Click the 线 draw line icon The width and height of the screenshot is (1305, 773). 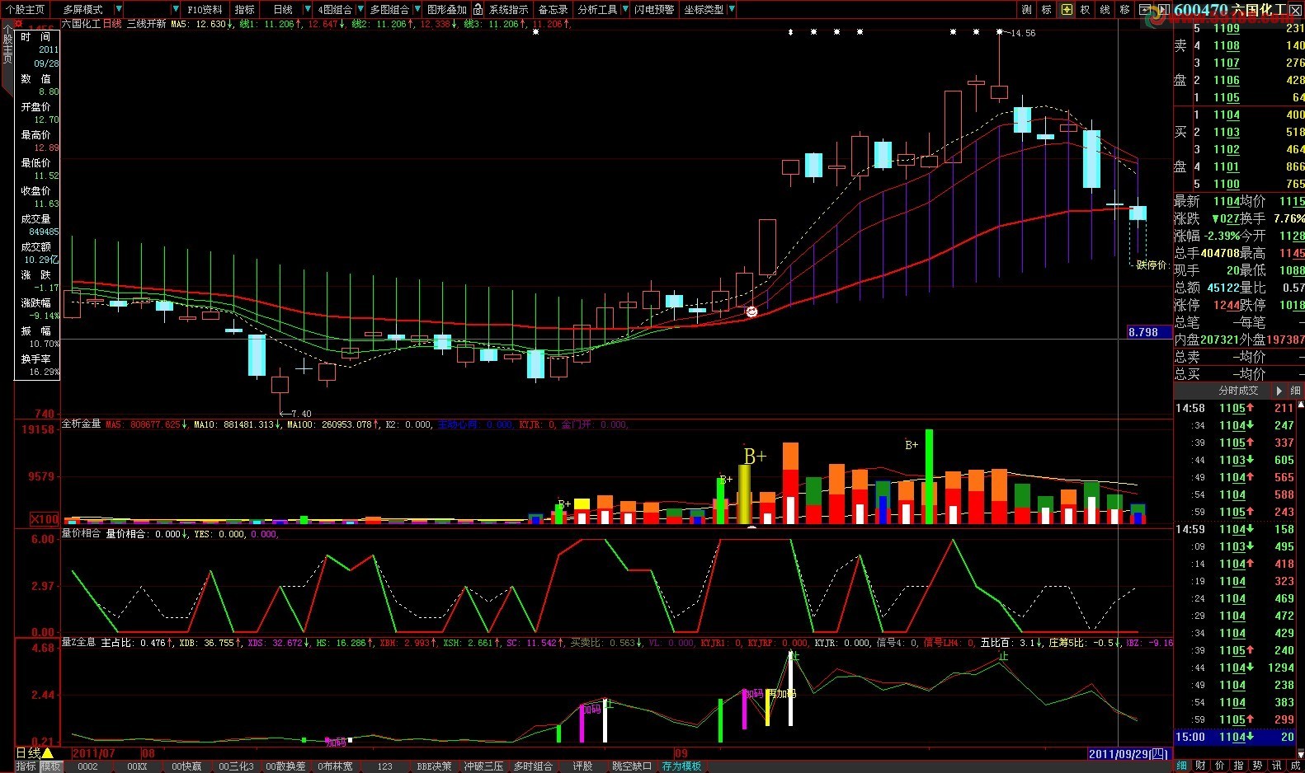pos(1105,10)
